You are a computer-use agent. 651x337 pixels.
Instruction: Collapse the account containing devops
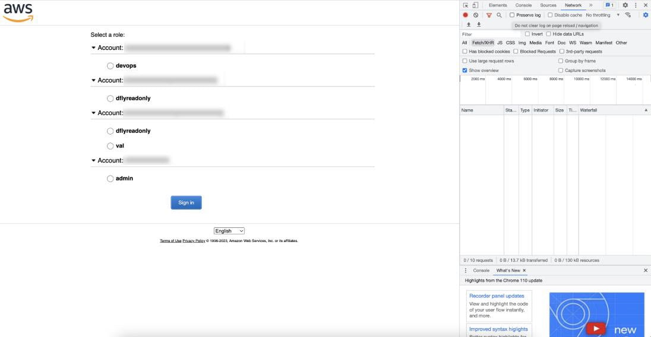93,47
